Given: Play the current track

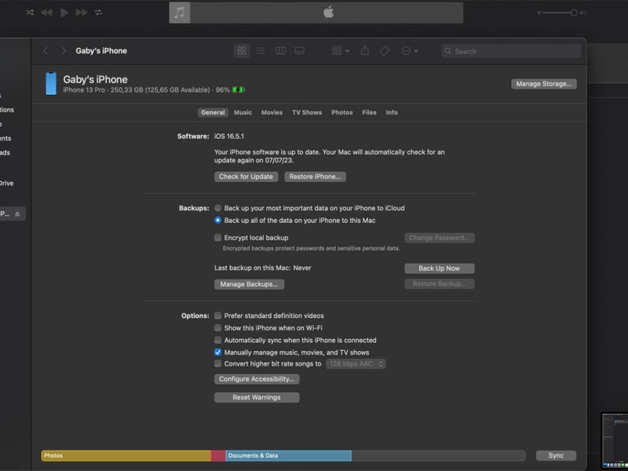Looking at the screenshot, I should [64, 13].
